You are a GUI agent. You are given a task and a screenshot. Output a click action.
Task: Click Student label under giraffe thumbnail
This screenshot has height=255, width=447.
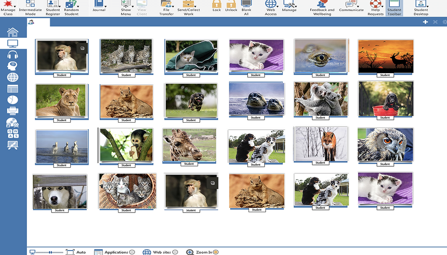(189, 164)
